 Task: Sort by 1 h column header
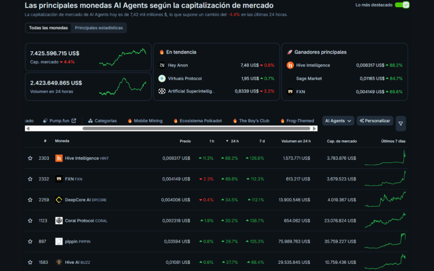[212, 141]
